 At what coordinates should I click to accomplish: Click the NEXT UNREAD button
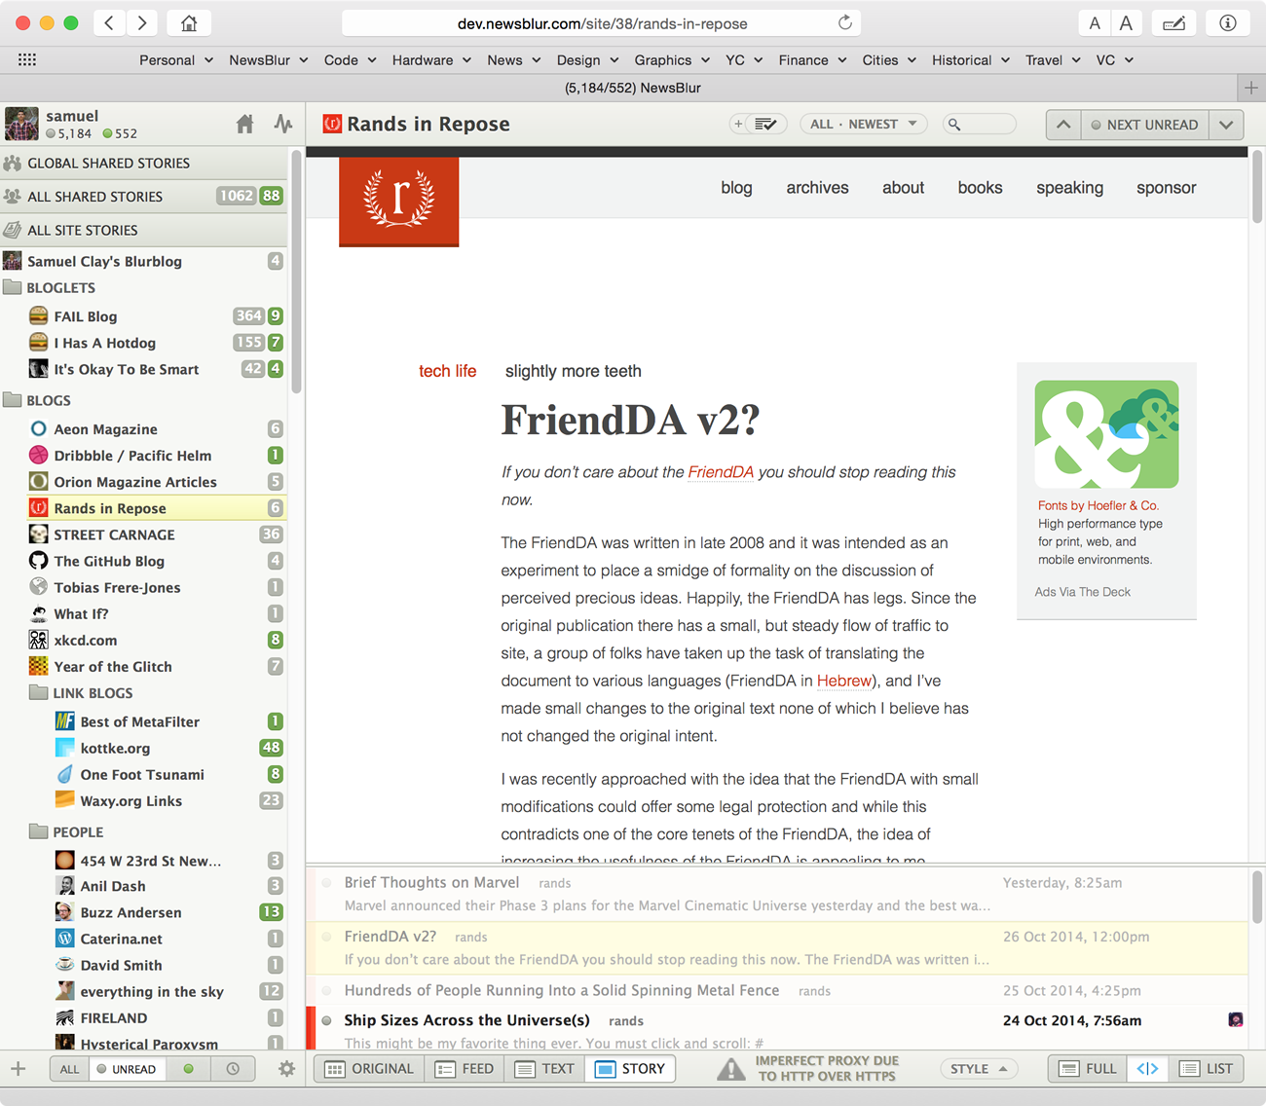tap(1145, 125)
